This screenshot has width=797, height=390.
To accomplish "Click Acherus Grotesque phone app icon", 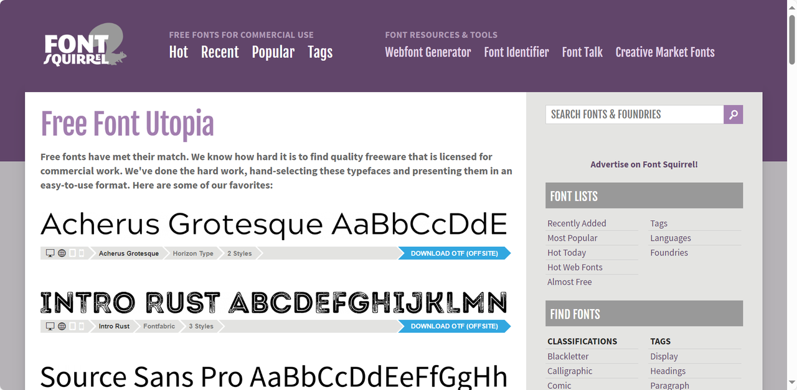I will [x=81, y=253].
